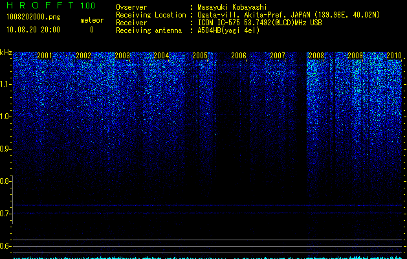Click the 2007 time marker

278,56
